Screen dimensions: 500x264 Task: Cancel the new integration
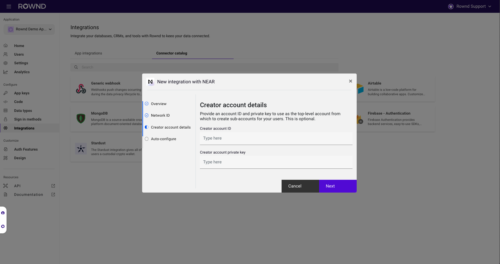coord(300,186)
